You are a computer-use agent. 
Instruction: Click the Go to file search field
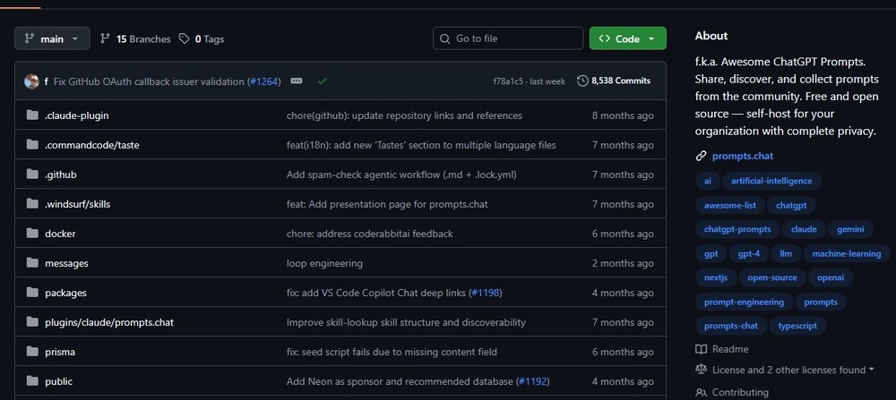(508, 38)
